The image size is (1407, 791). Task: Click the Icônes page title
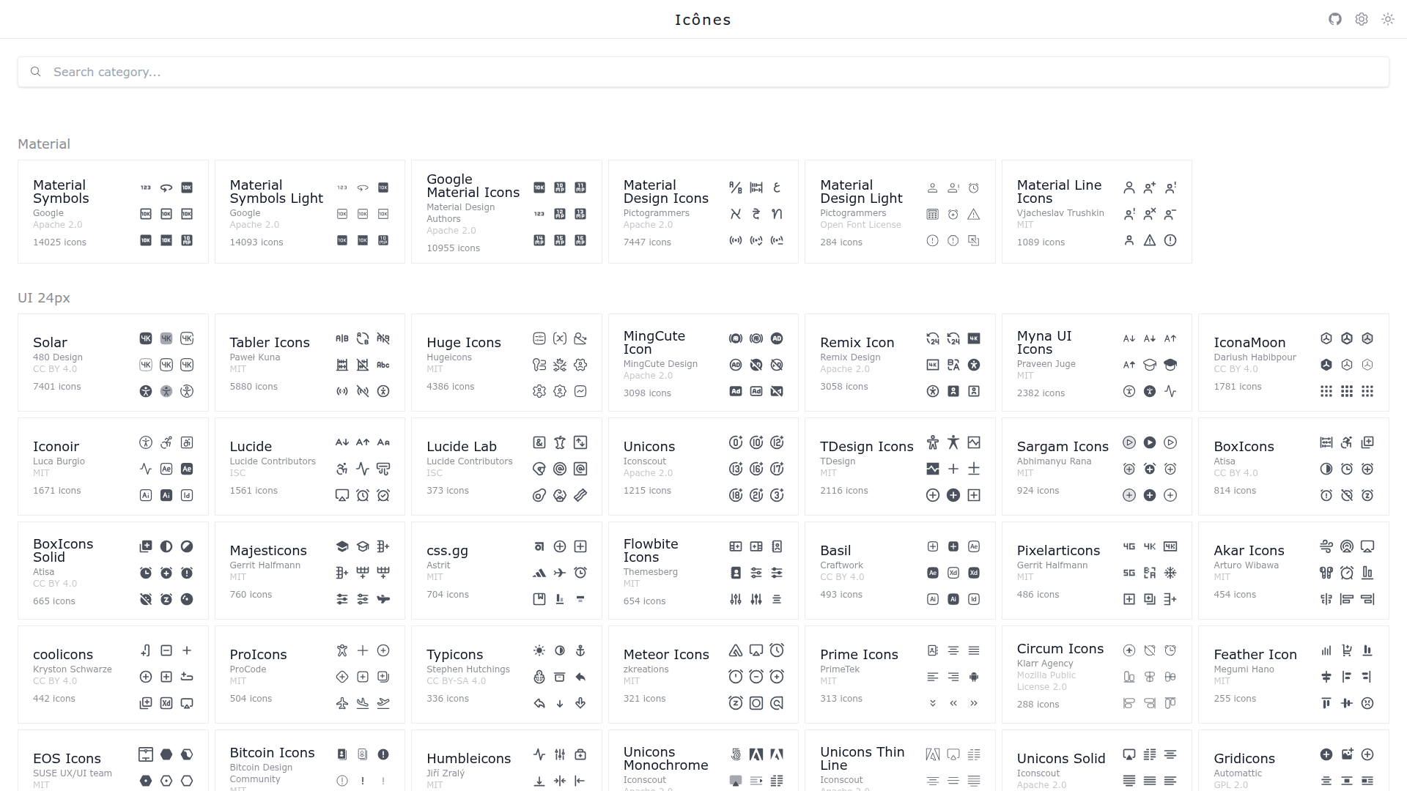coord(703,20)
